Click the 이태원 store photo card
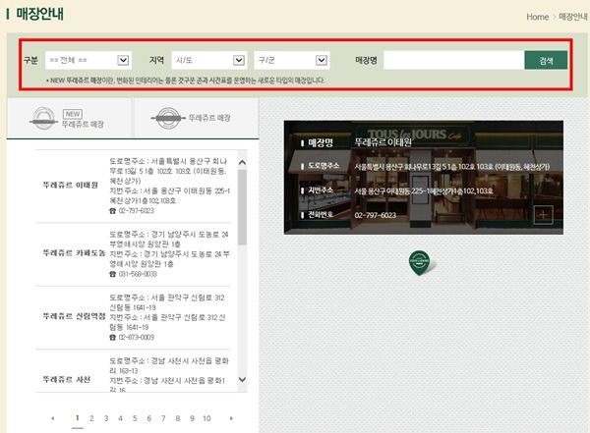 pos(423,178)
